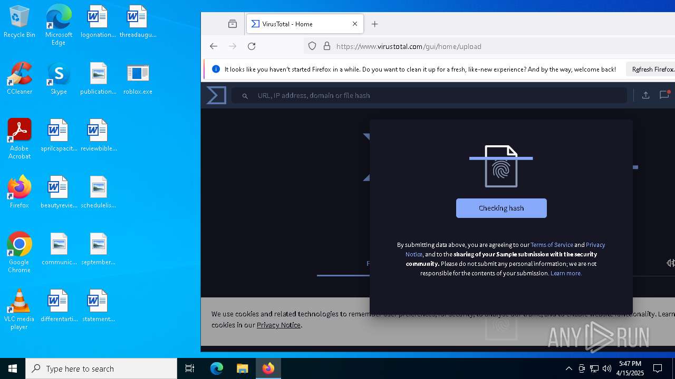
Task: Open VirusTotal notifications chat icon
Action: tap(664, 95)
